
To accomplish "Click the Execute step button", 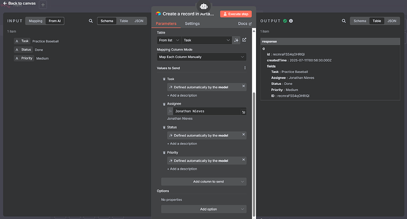I will tap(236, 14).
